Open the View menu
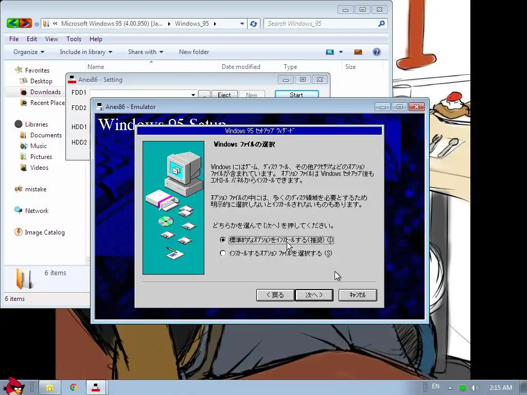 click(52, 39)
